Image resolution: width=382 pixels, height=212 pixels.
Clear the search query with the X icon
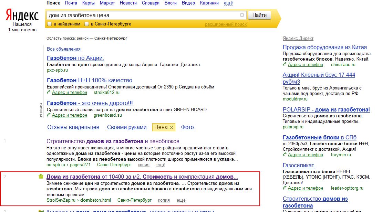(x=242, y=15)
